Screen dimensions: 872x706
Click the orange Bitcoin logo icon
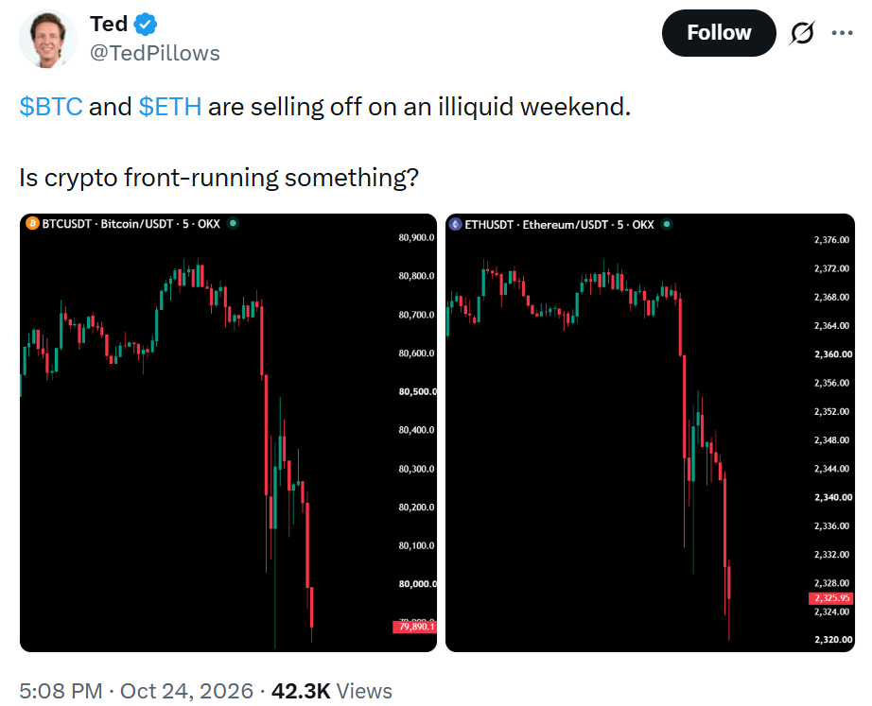[33, 223]
